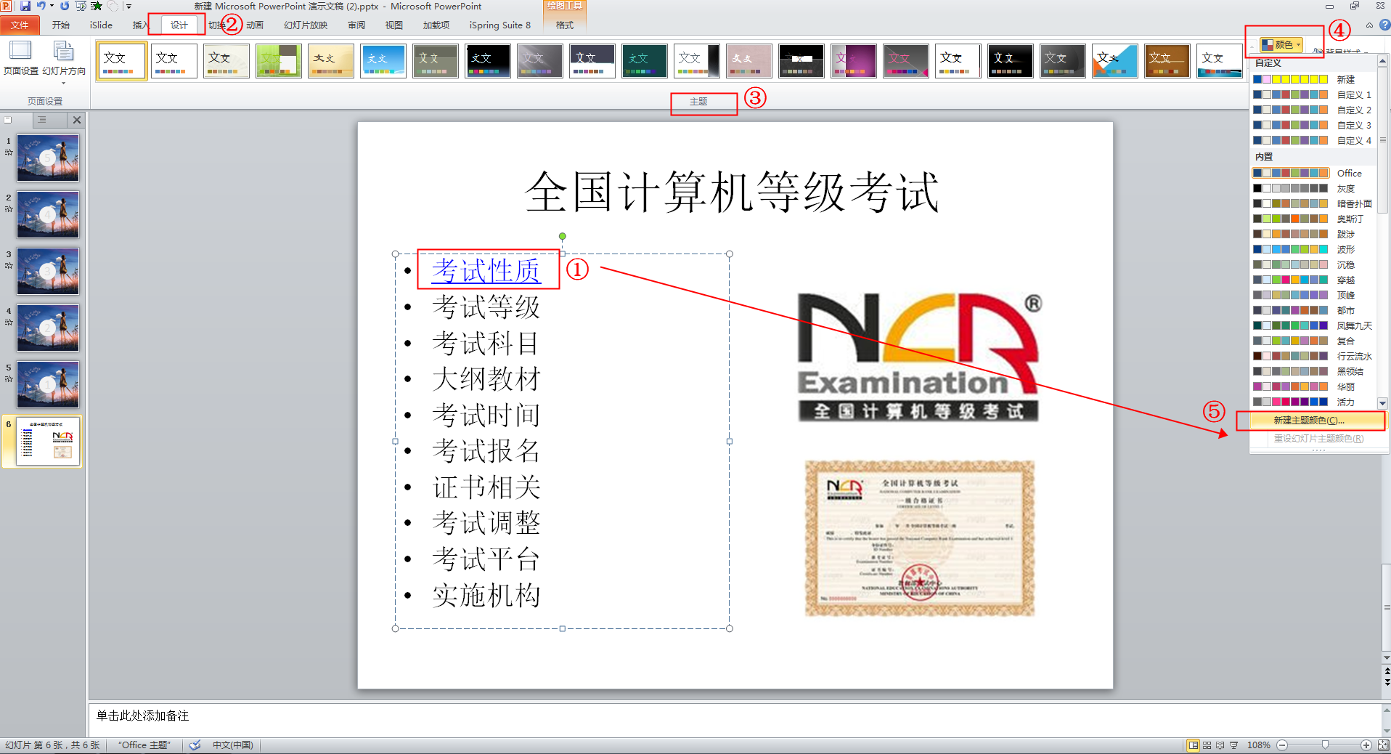Minimize the ribbon with the caret icon
The image size is (1391, 754).
pyautogui.click(x=1369, y=25)
